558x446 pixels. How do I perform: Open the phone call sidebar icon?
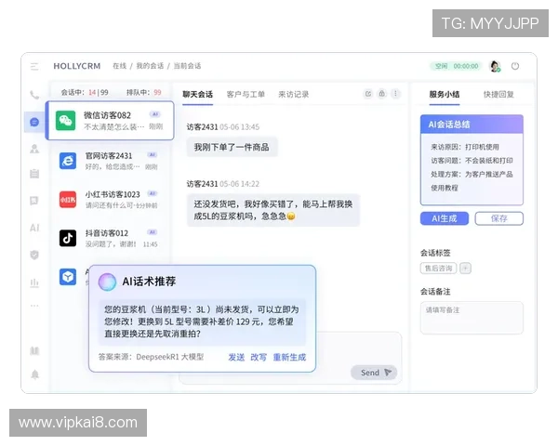[x=34, y=95]
